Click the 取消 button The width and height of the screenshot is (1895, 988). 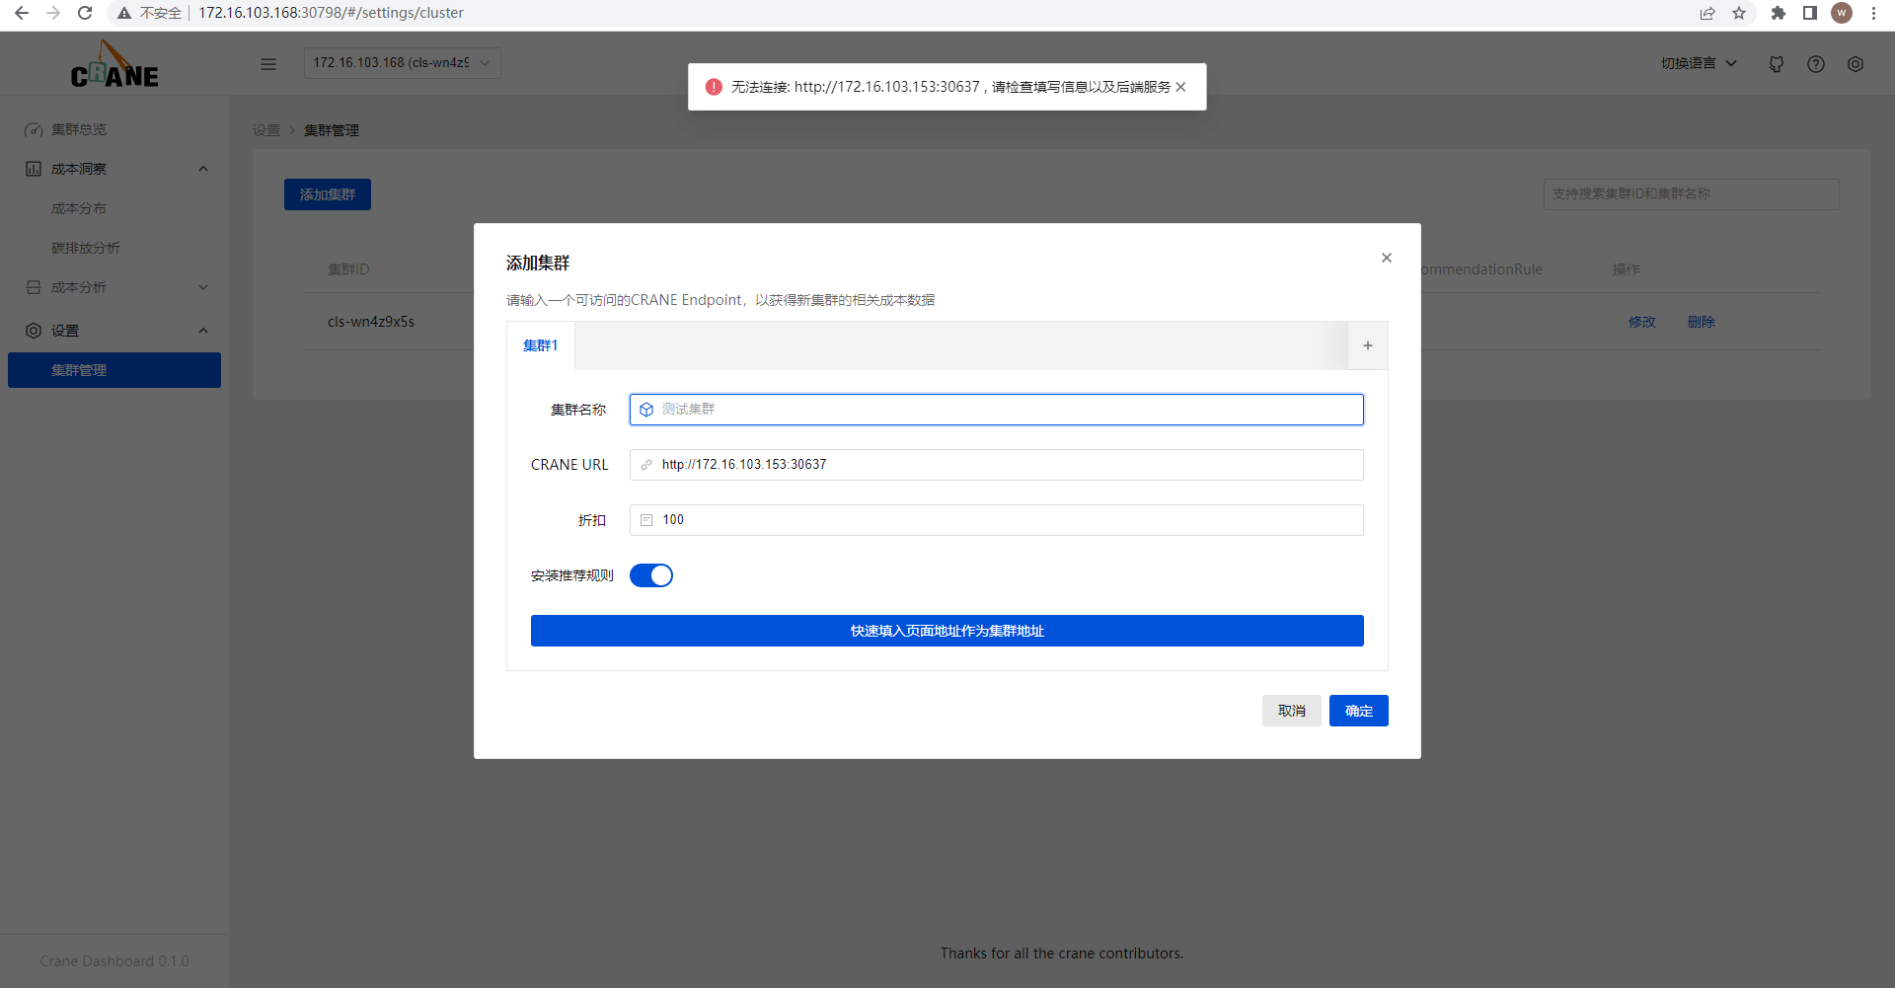pos(1292,711)
